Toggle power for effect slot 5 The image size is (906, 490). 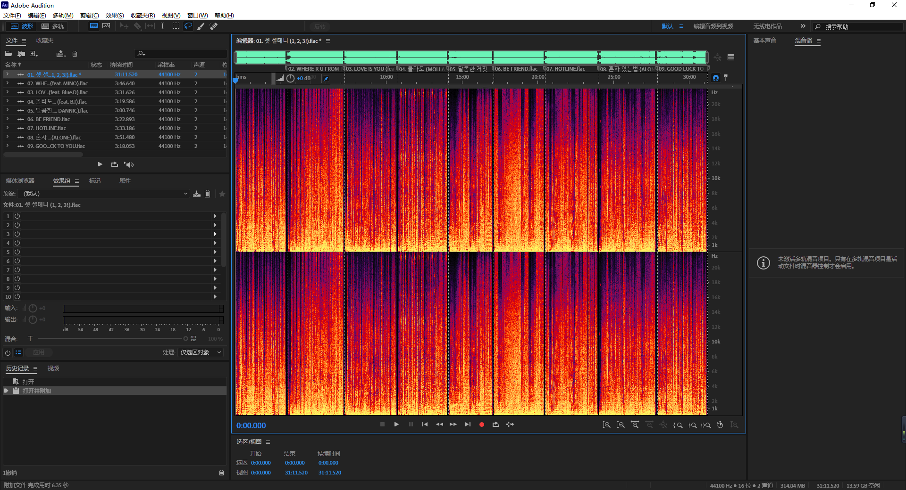point(17,252)
